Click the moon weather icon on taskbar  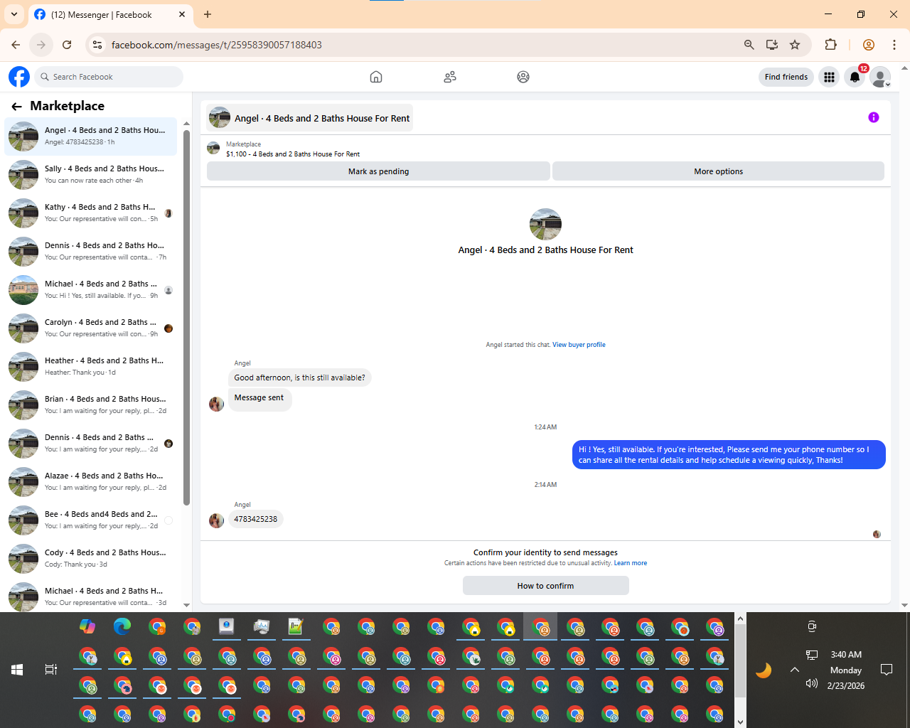pos(764,670)
